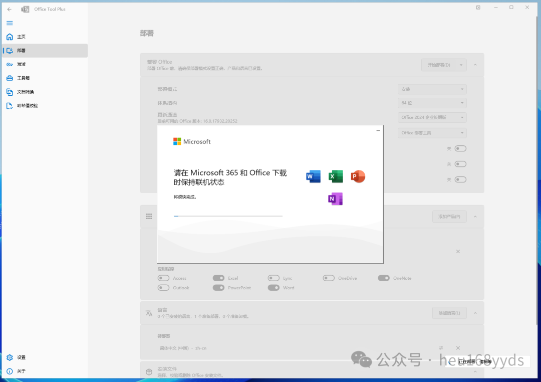Viewport: 541px width, 382px height.
Task: Open 设置 settings gear icon
Action: (10, 357)
